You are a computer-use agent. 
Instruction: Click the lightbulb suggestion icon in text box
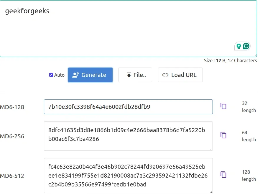(238, 46)
